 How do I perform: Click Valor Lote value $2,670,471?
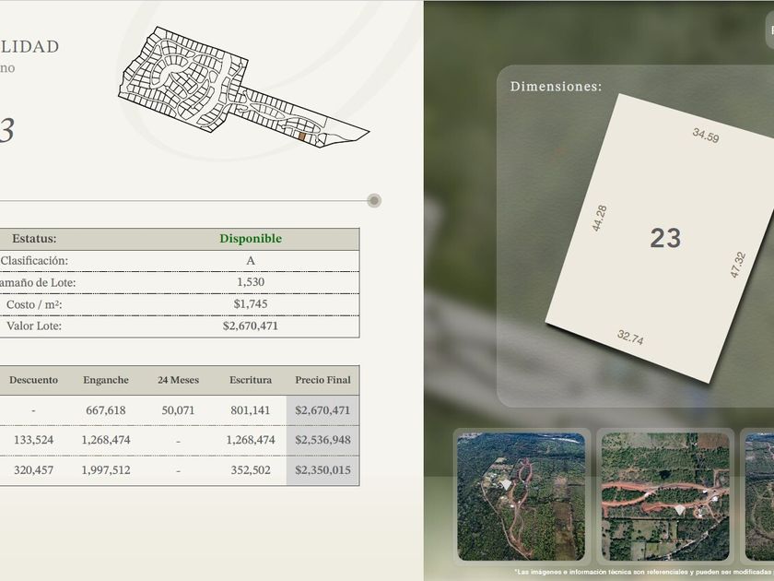point(251,326)
